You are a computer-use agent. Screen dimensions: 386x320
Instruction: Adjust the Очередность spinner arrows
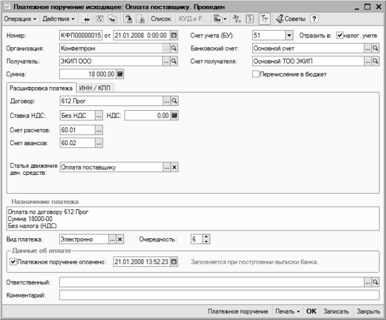pyautogui.click(x=206, y=239)
